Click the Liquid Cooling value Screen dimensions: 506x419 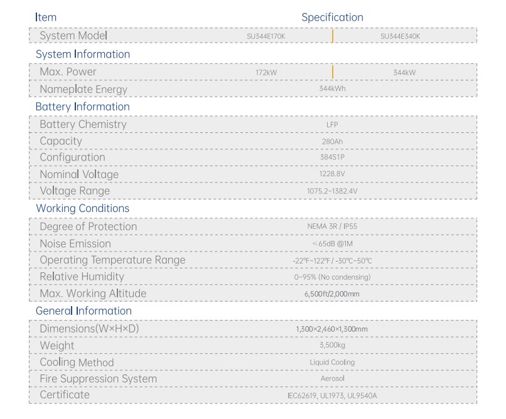coord(332,363)
